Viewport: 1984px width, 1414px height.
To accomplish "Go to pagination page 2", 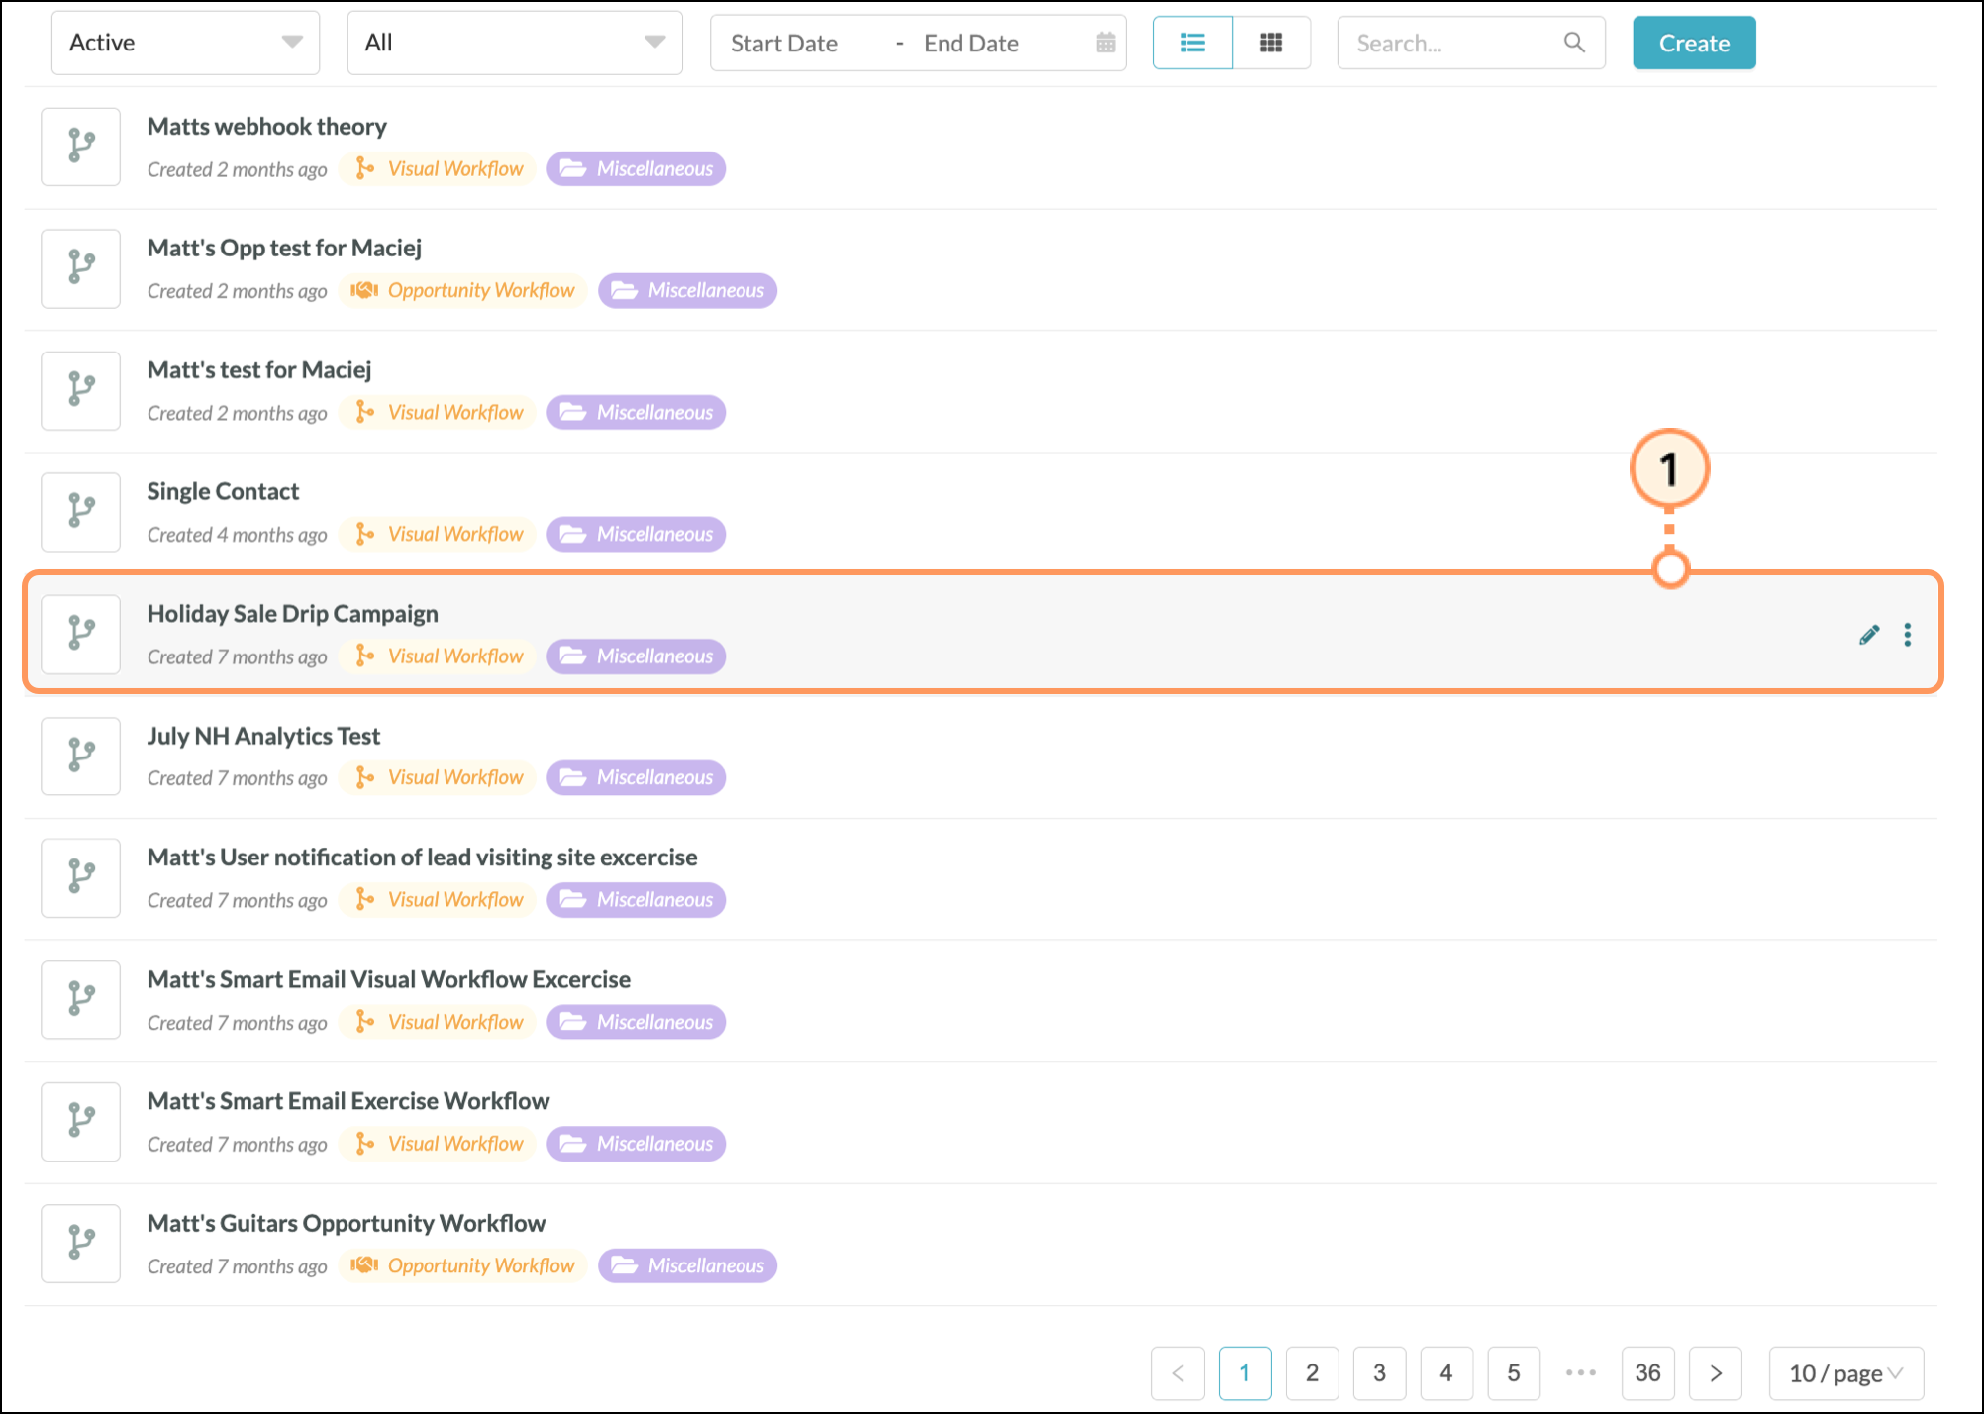I will [1312, 1373].
